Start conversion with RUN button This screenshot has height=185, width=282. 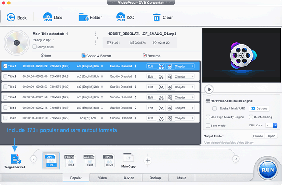tap(268, 169)
